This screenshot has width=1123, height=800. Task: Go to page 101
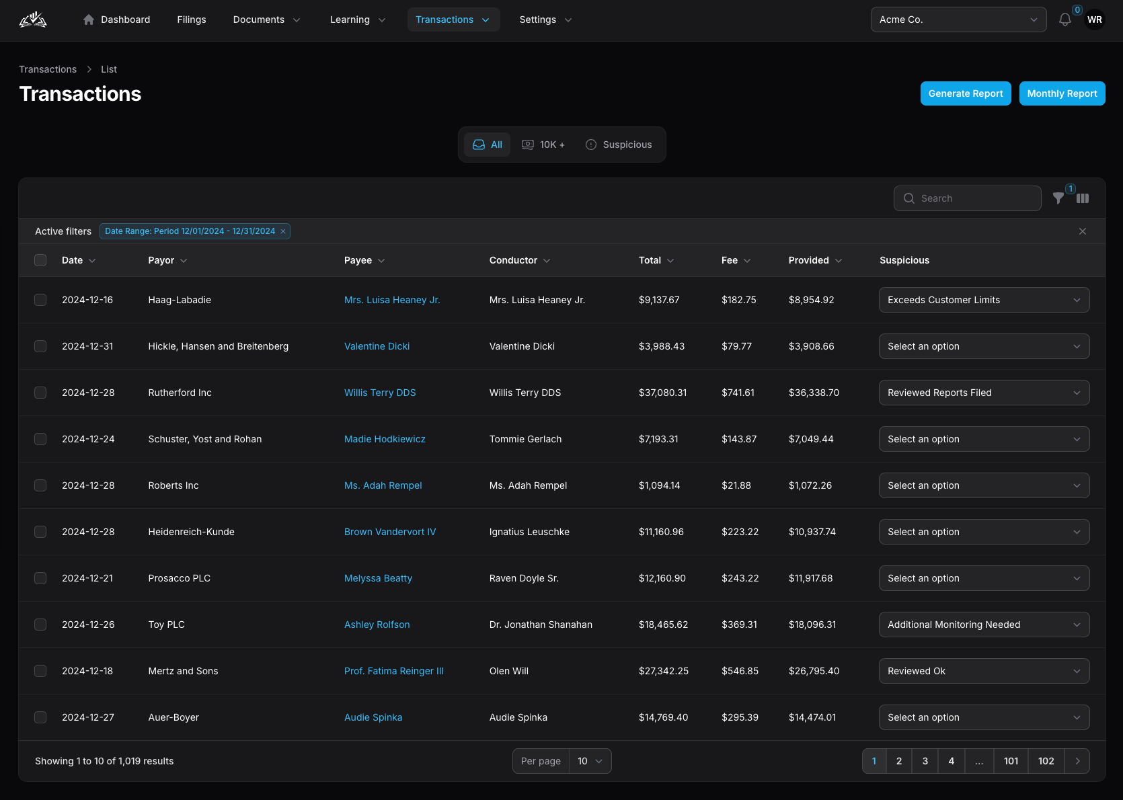[x=1011, y=761]
